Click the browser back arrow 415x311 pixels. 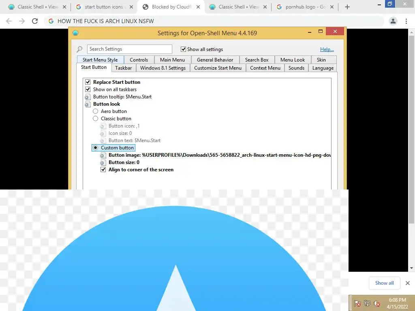coord(9,21)
